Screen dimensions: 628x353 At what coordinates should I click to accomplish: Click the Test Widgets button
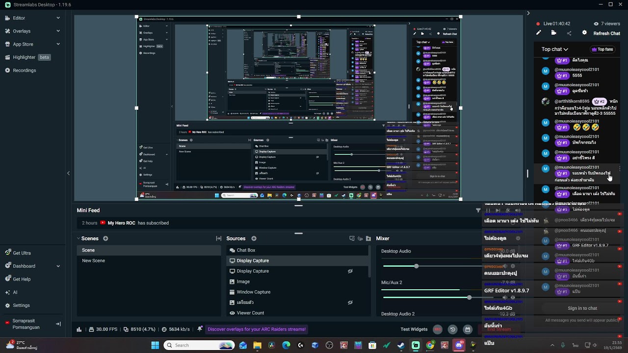click(x=414, y=329)
